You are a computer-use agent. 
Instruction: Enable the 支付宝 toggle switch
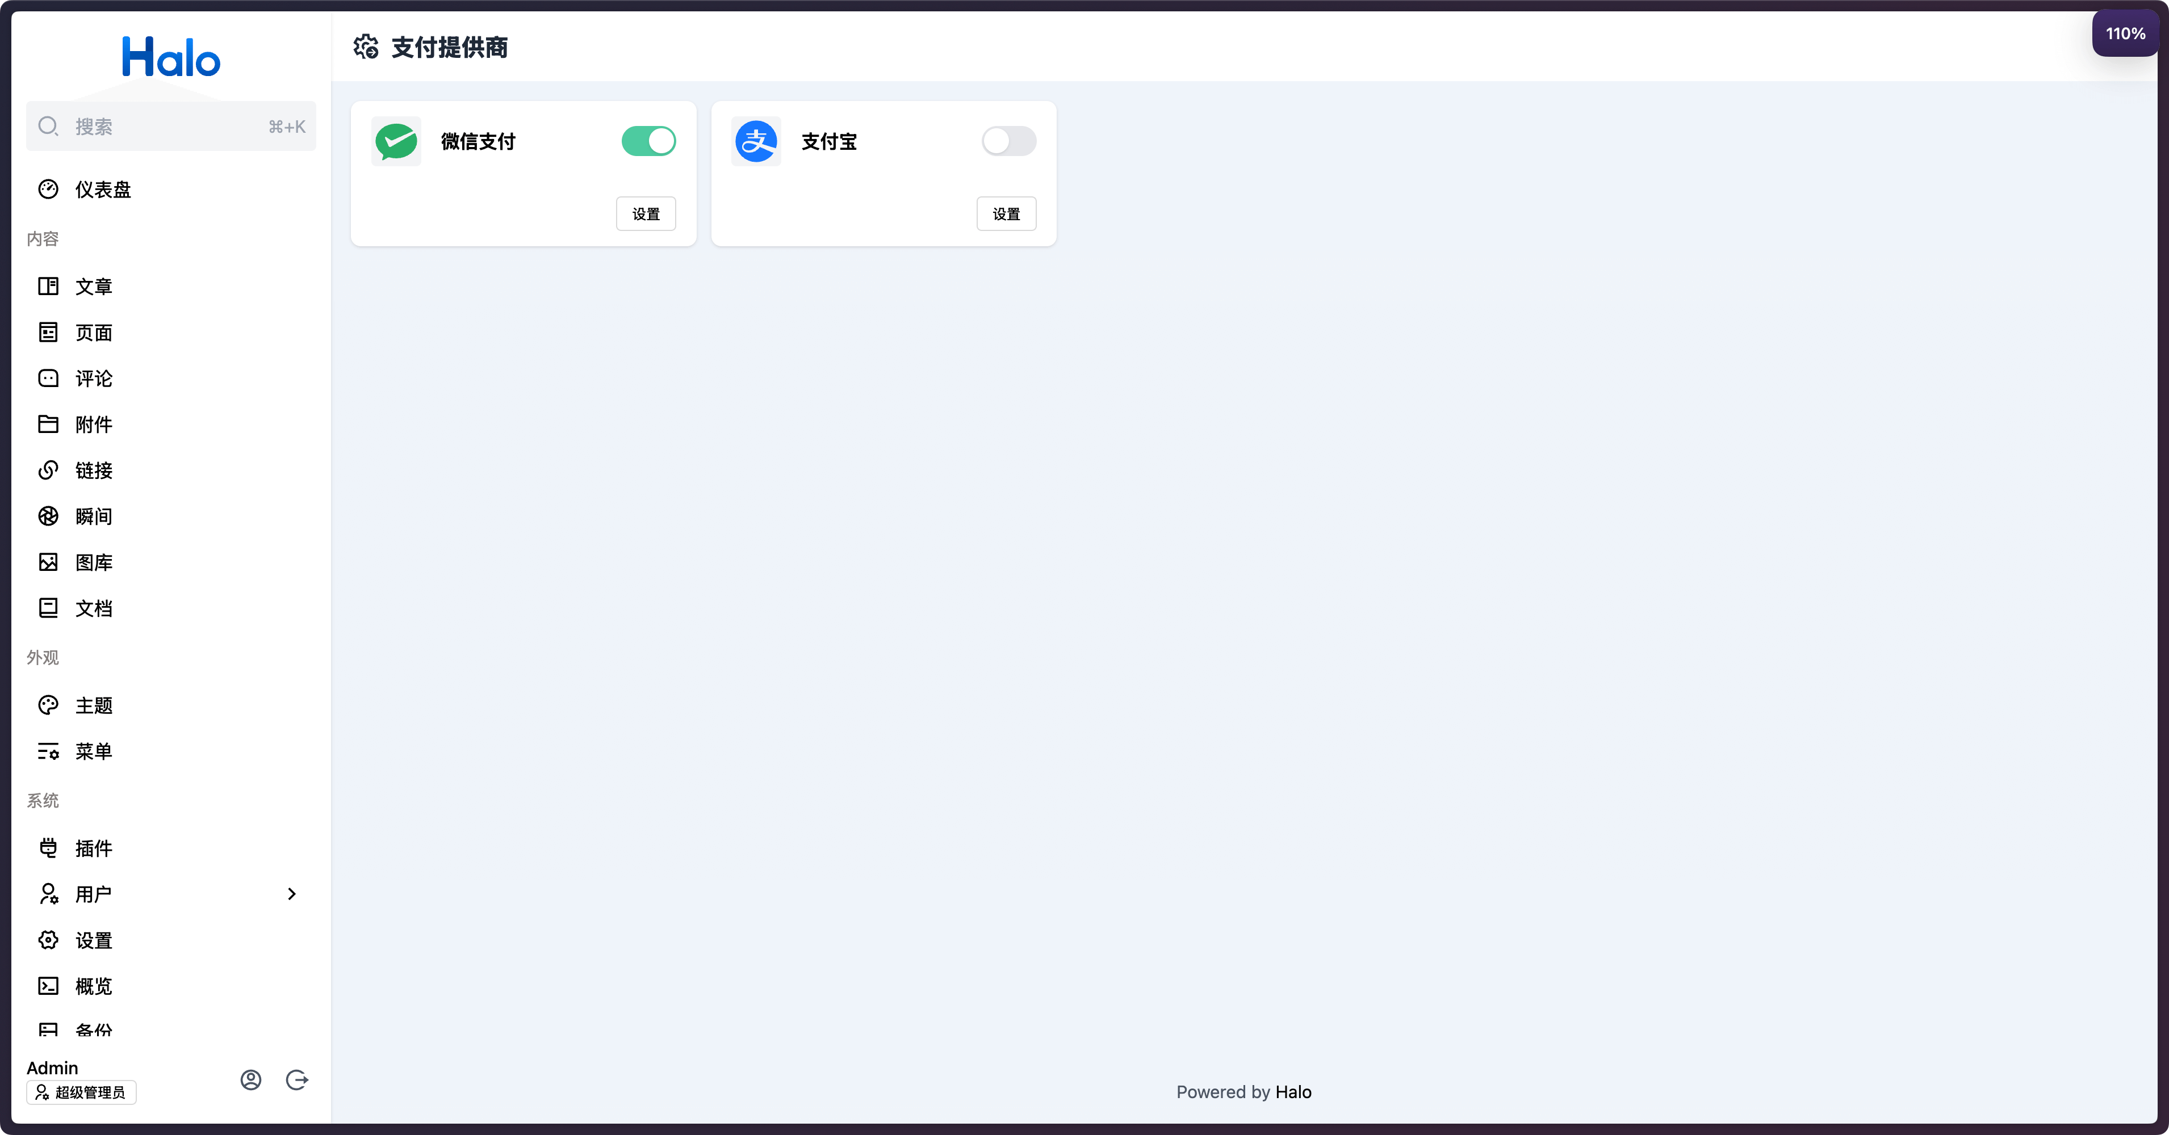tap(1009, 141)
